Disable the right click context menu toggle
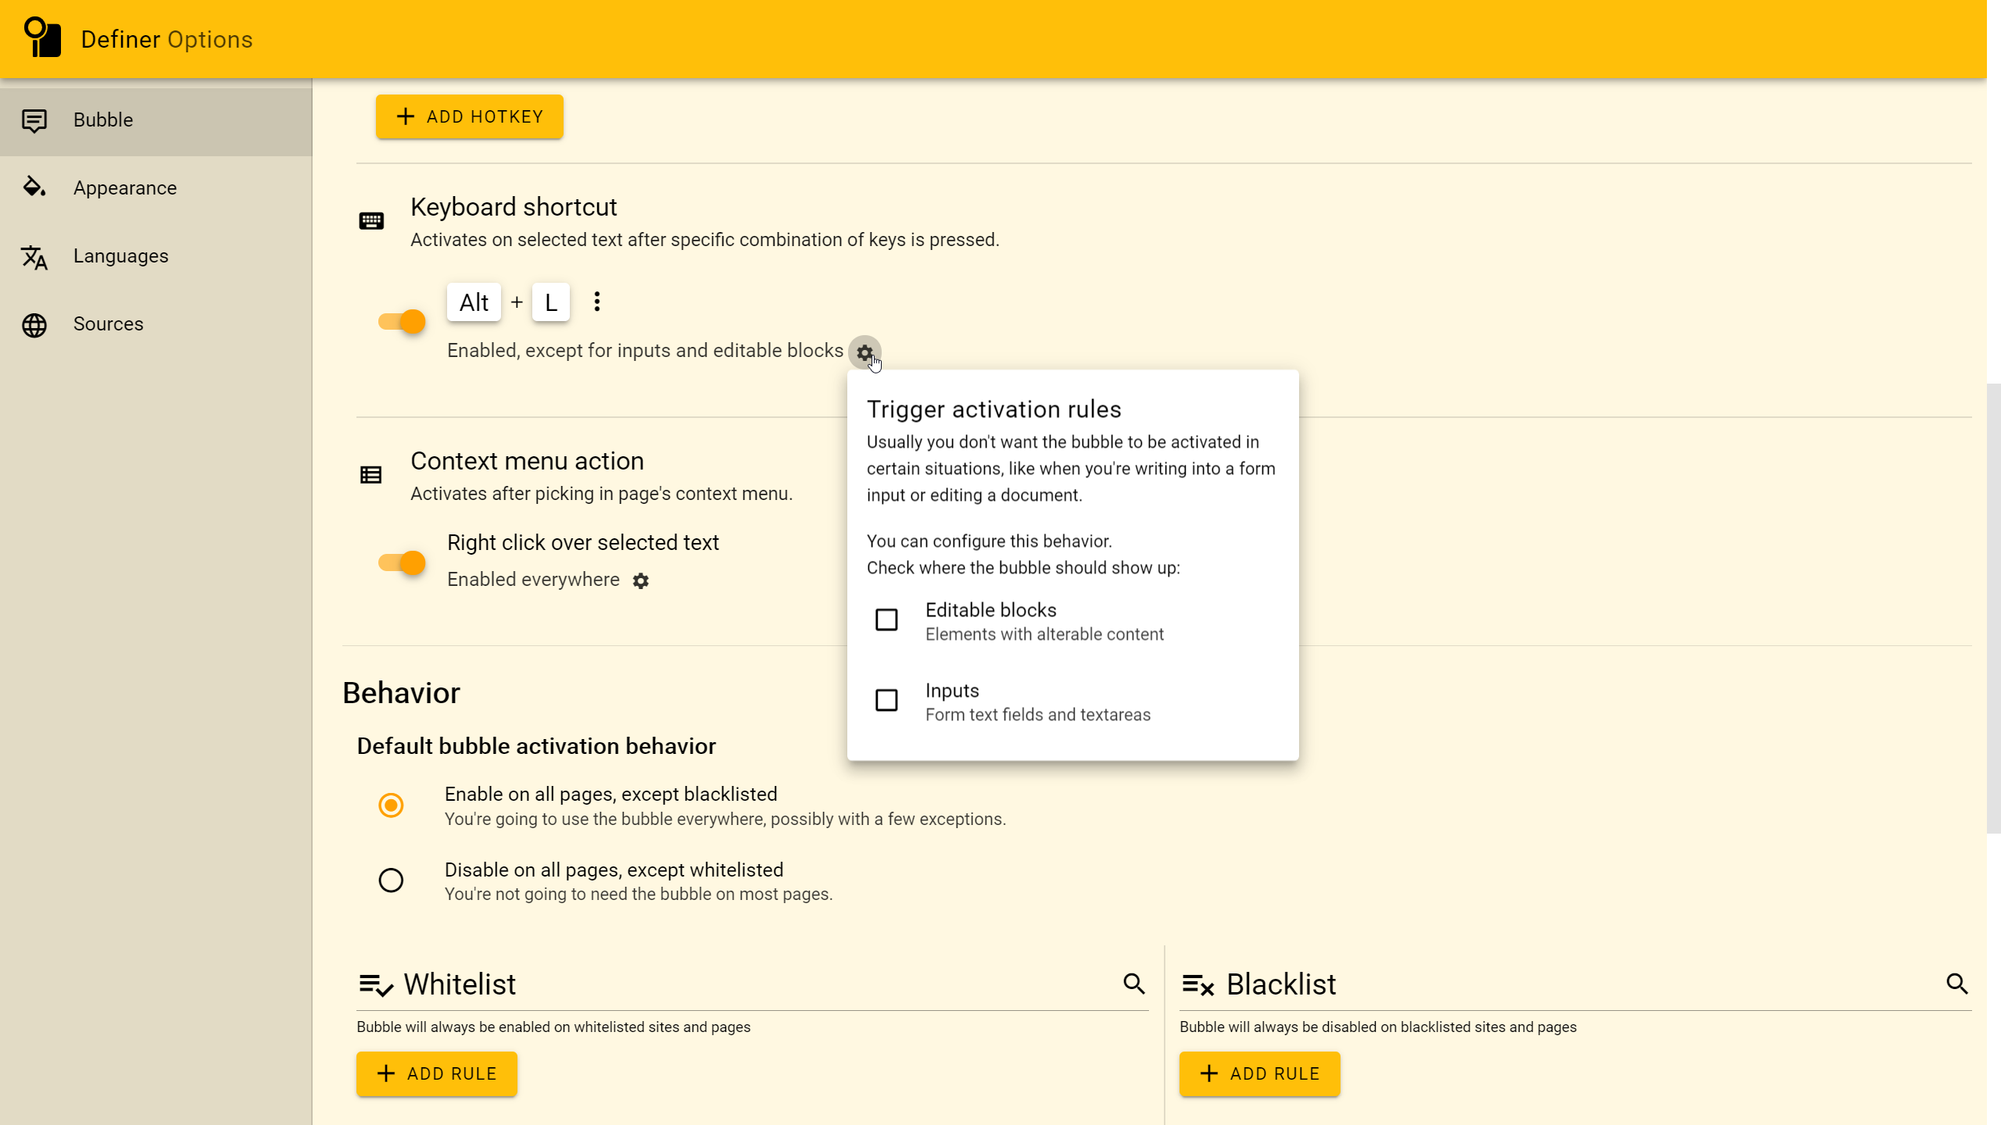 tap(402, 562)
